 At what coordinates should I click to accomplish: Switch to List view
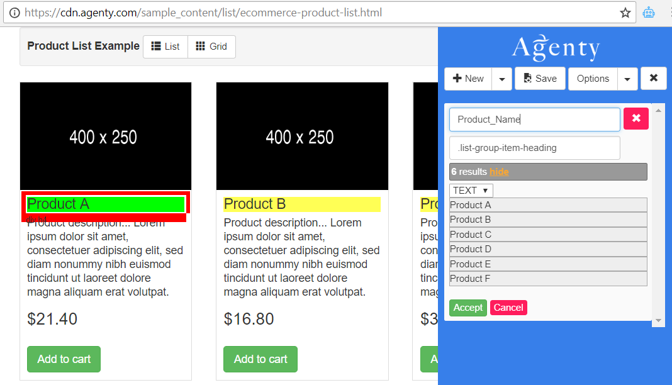click(165, 46)
